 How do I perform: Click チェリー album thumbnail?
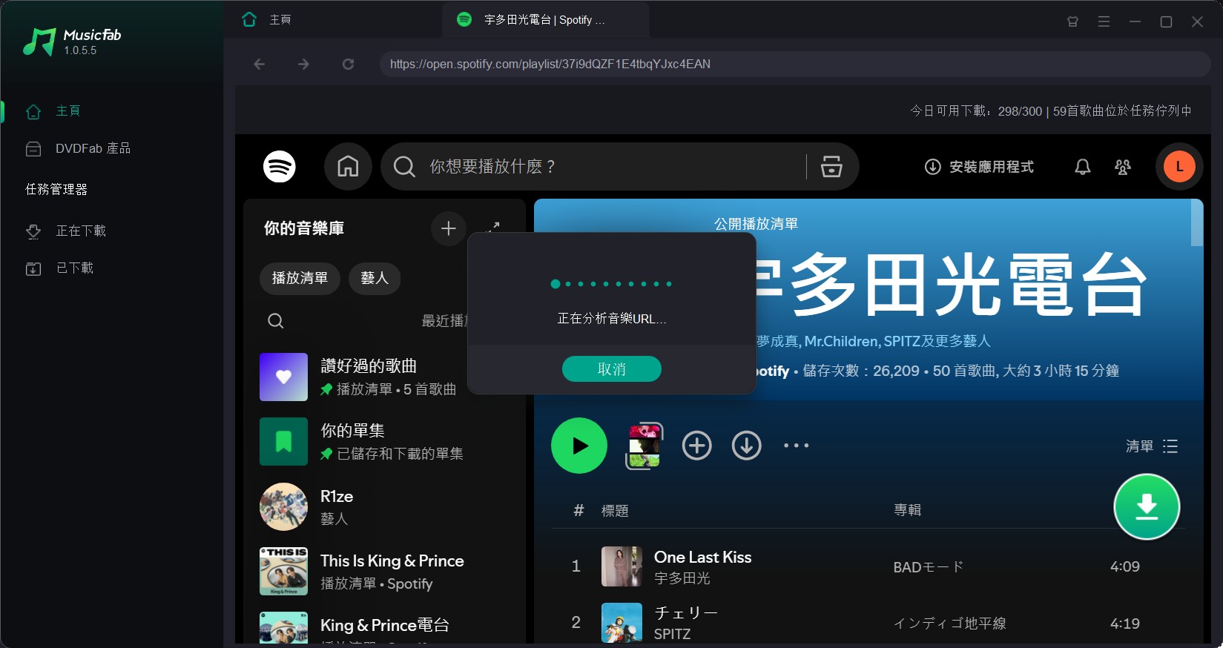coord(622,623)
